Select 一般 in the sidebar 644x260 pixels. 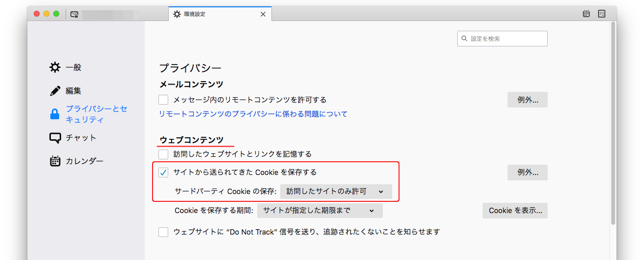[x=73, y=67]
